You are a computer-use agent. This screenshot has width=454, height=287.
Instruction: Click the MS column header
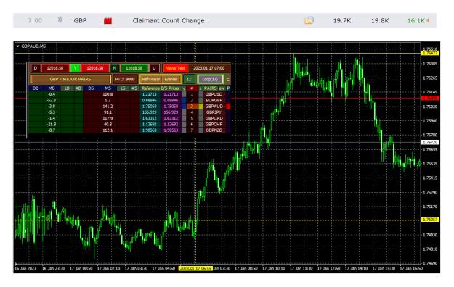(x=108, y=88)
